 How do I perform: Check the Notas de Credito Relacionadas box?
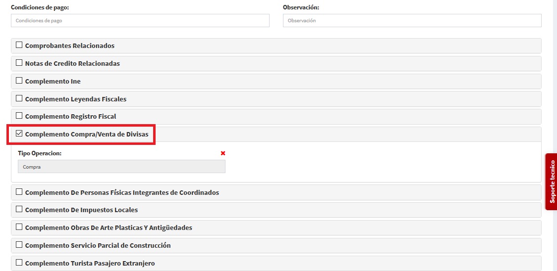click(x=19, y=63)
